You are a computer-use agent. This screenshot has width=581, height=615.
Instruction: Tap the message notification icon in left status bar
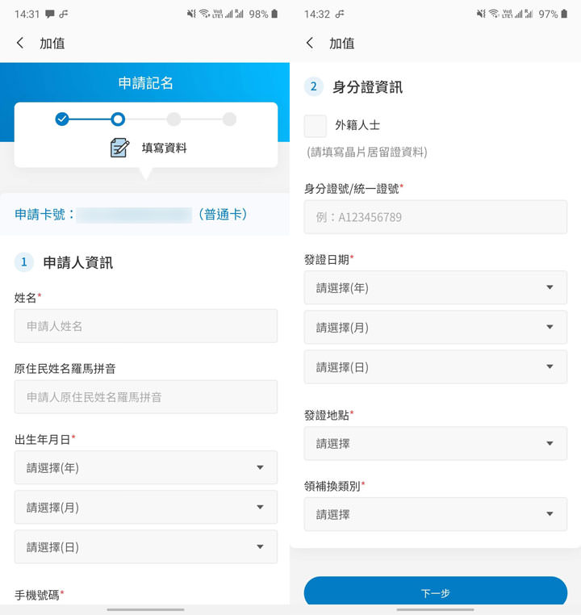click(x=50, y=14)
